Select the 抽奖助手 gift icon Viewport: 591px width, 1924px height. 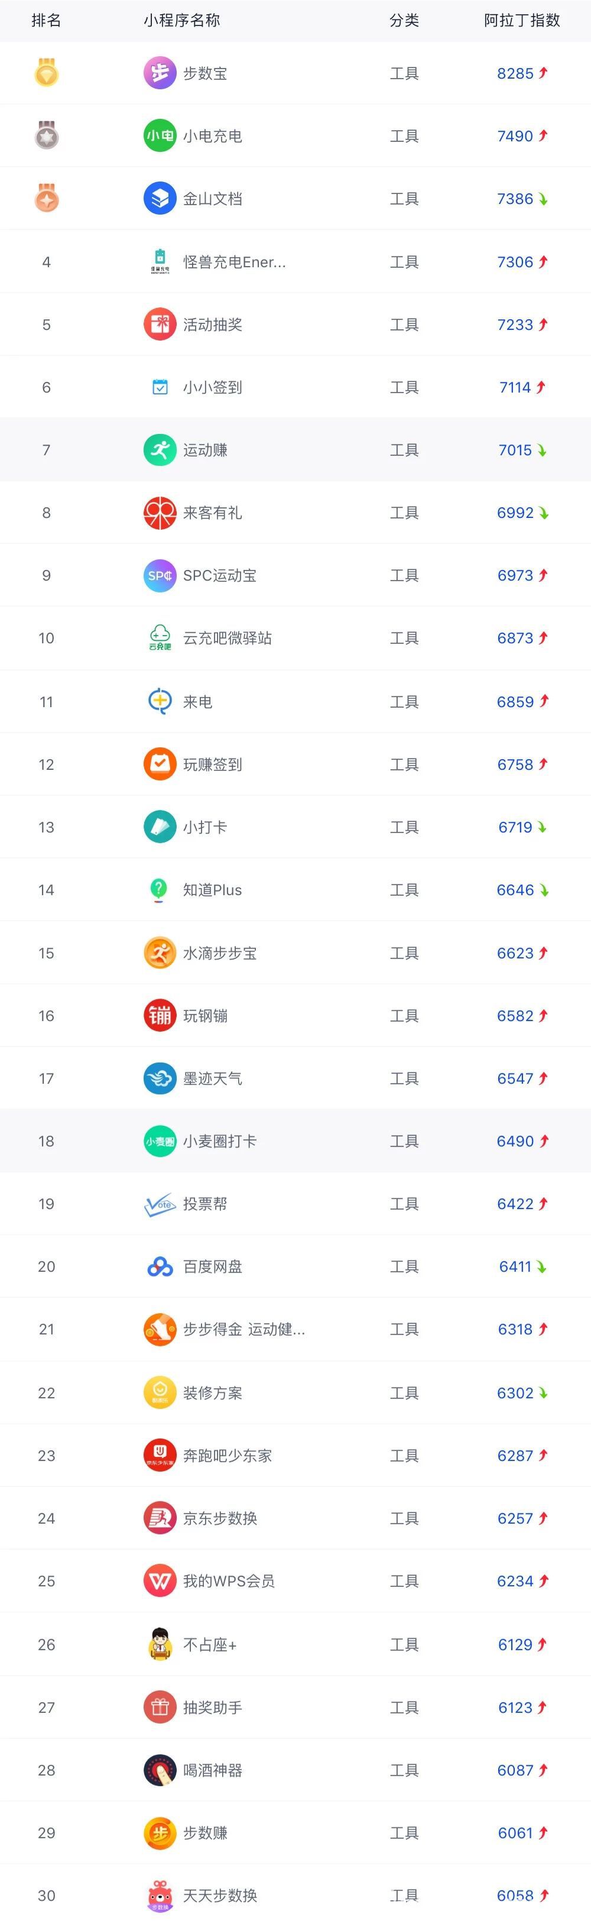coord(160,1708)
